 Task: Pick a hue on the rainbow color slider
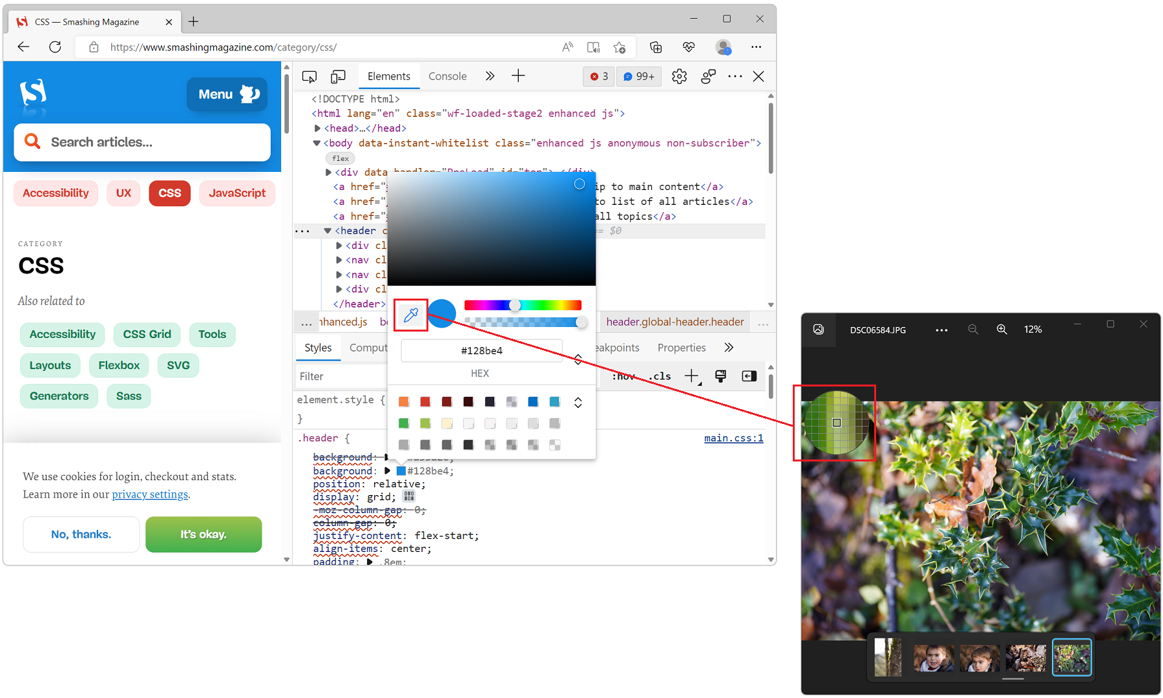[523, 304]
